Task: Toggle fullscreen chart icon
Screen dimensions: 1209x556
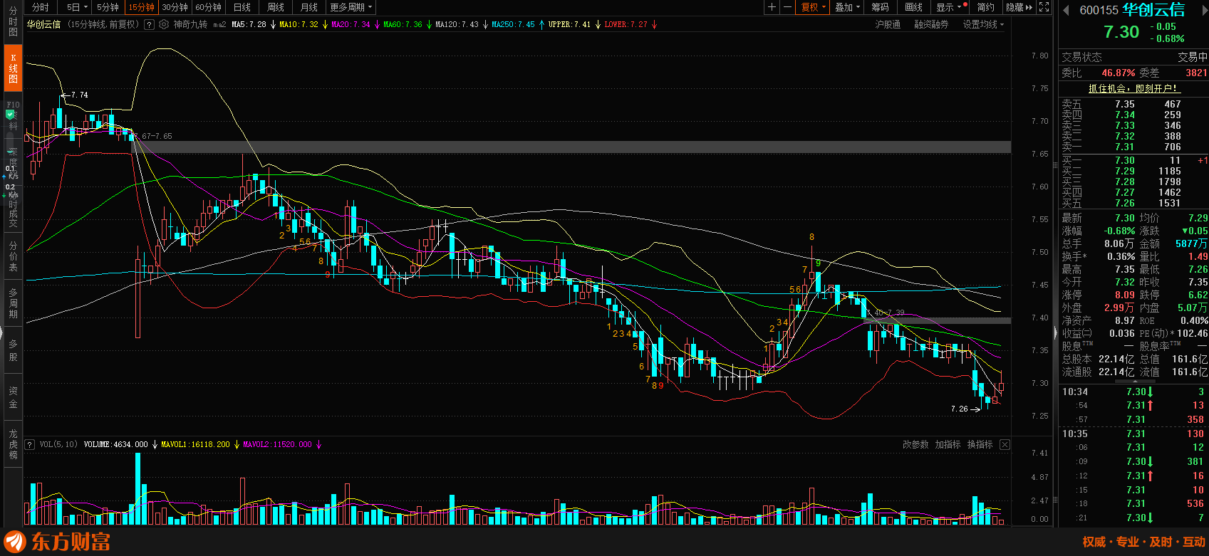Action: [1044, 7]
